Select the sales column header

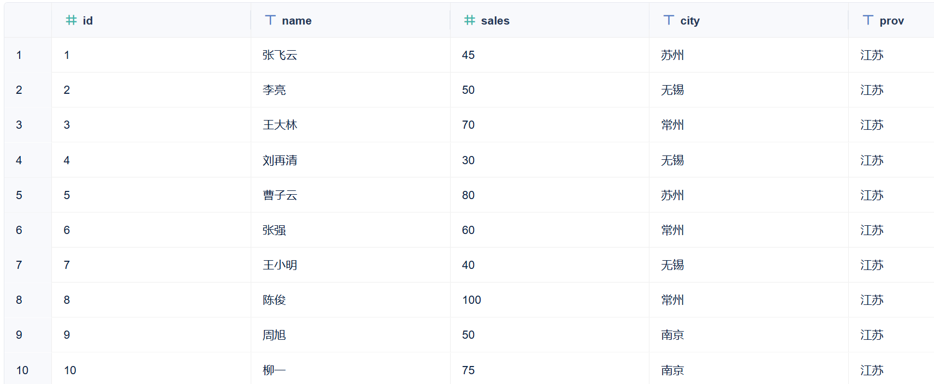[495, 21]
